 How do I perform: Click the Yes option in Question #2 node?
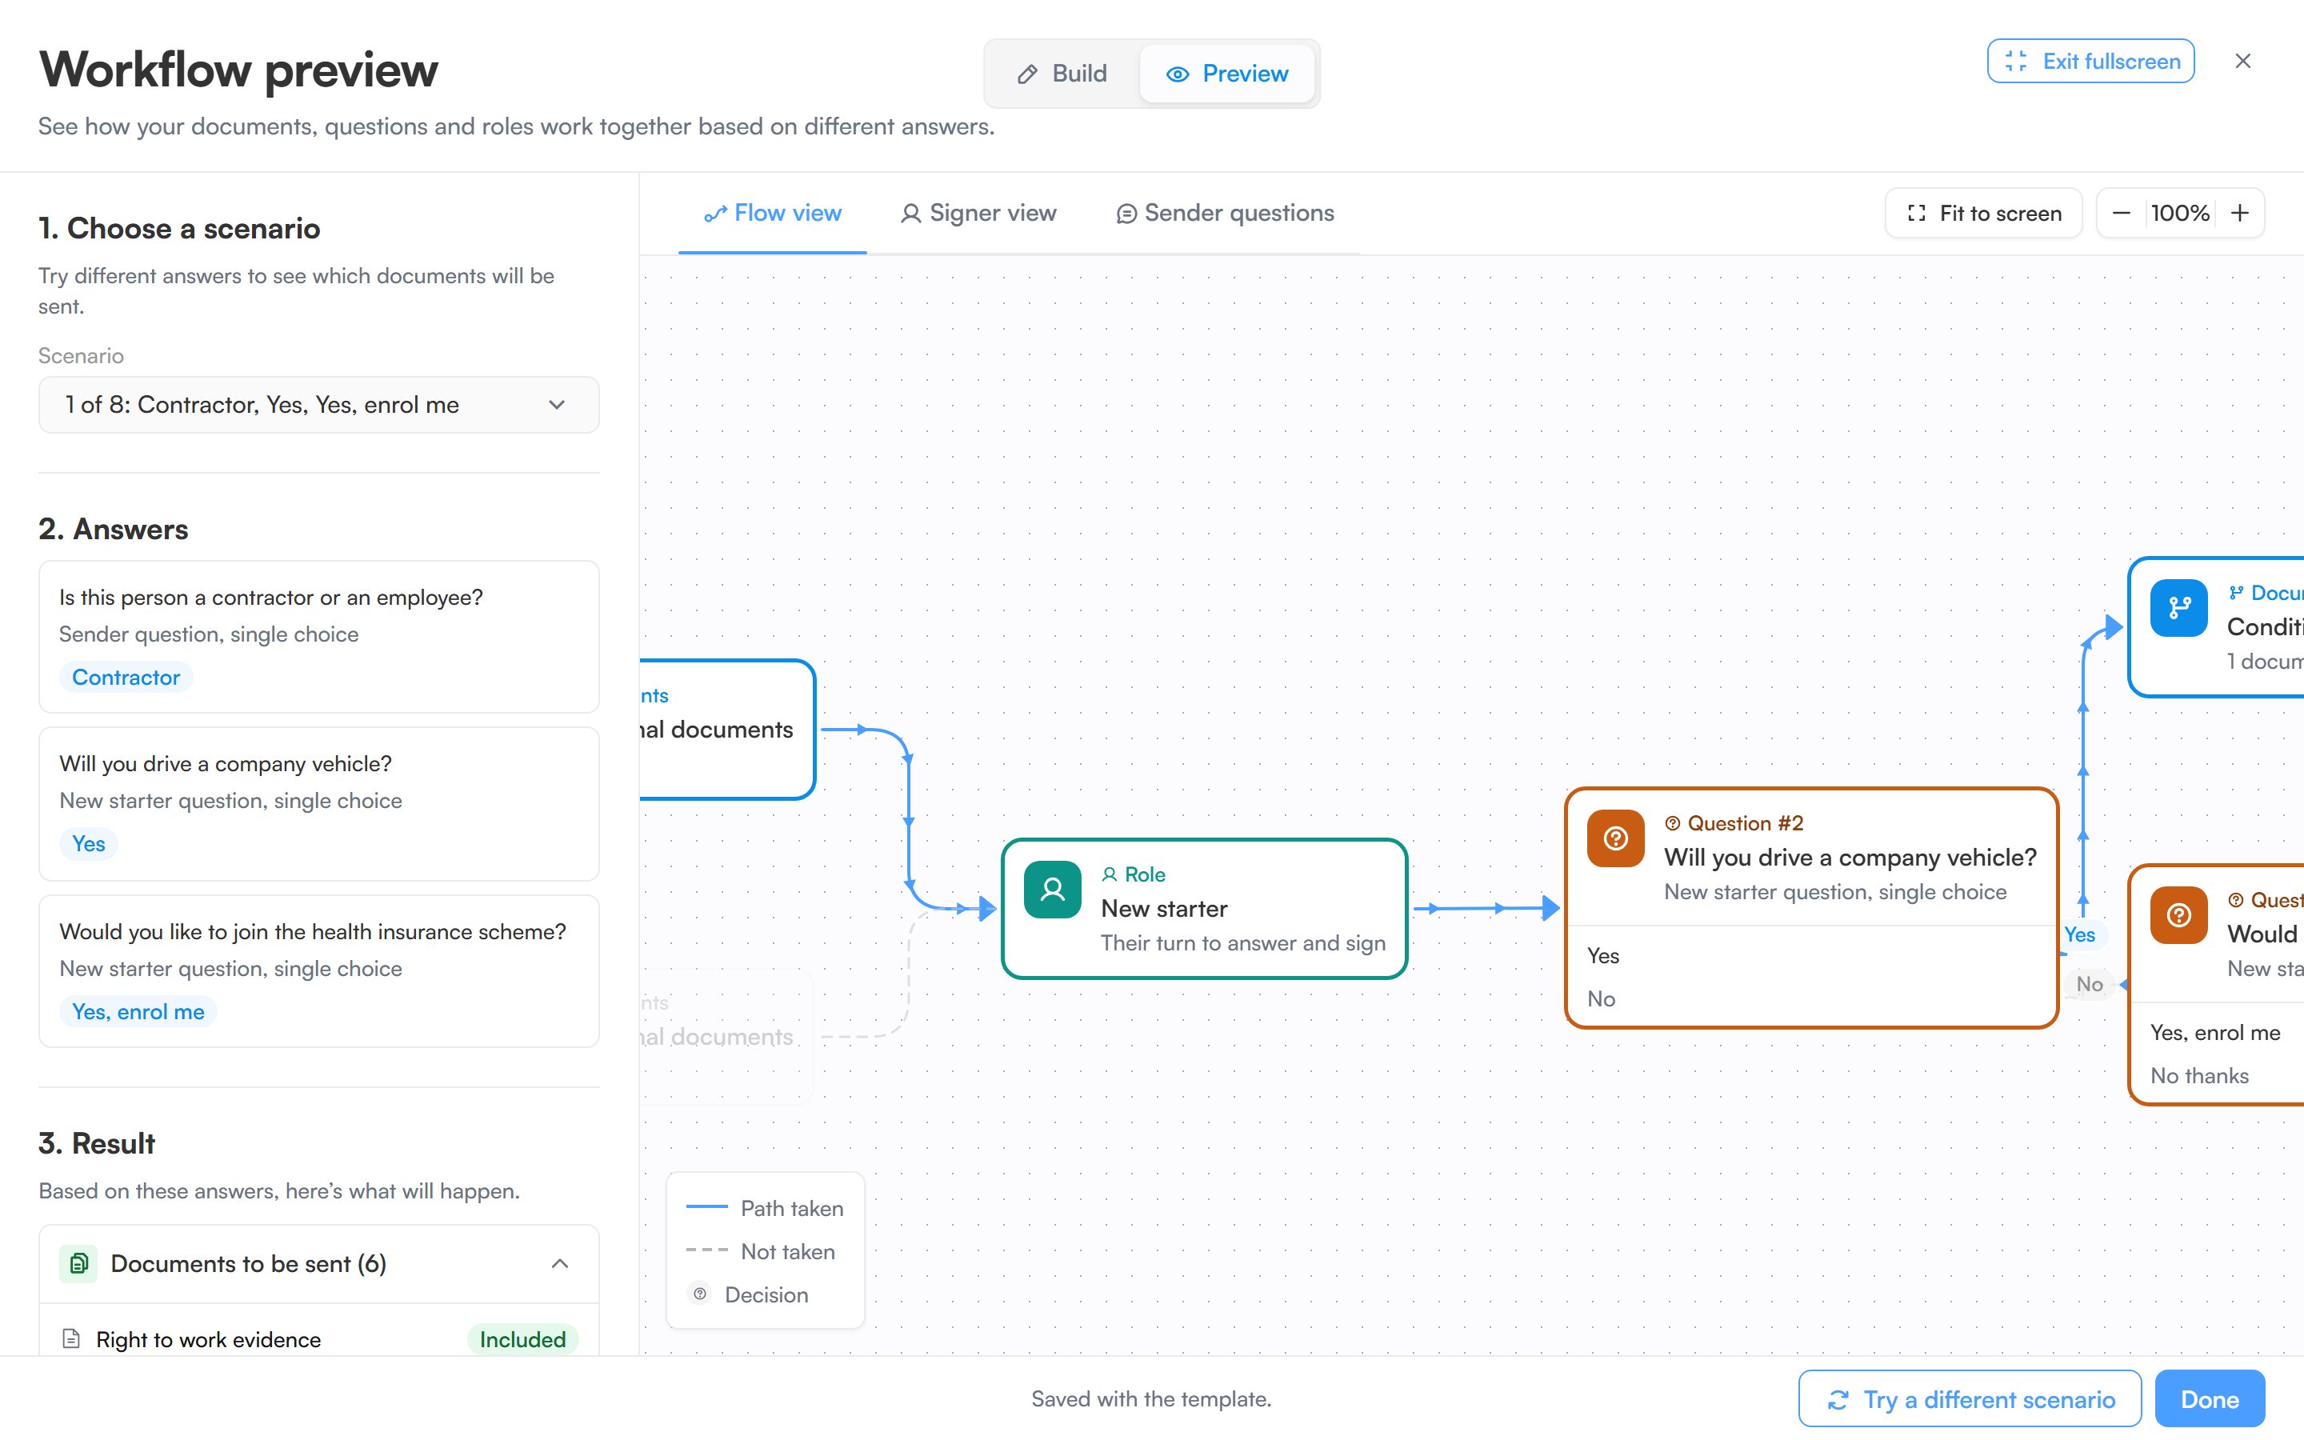(1602, 955)
